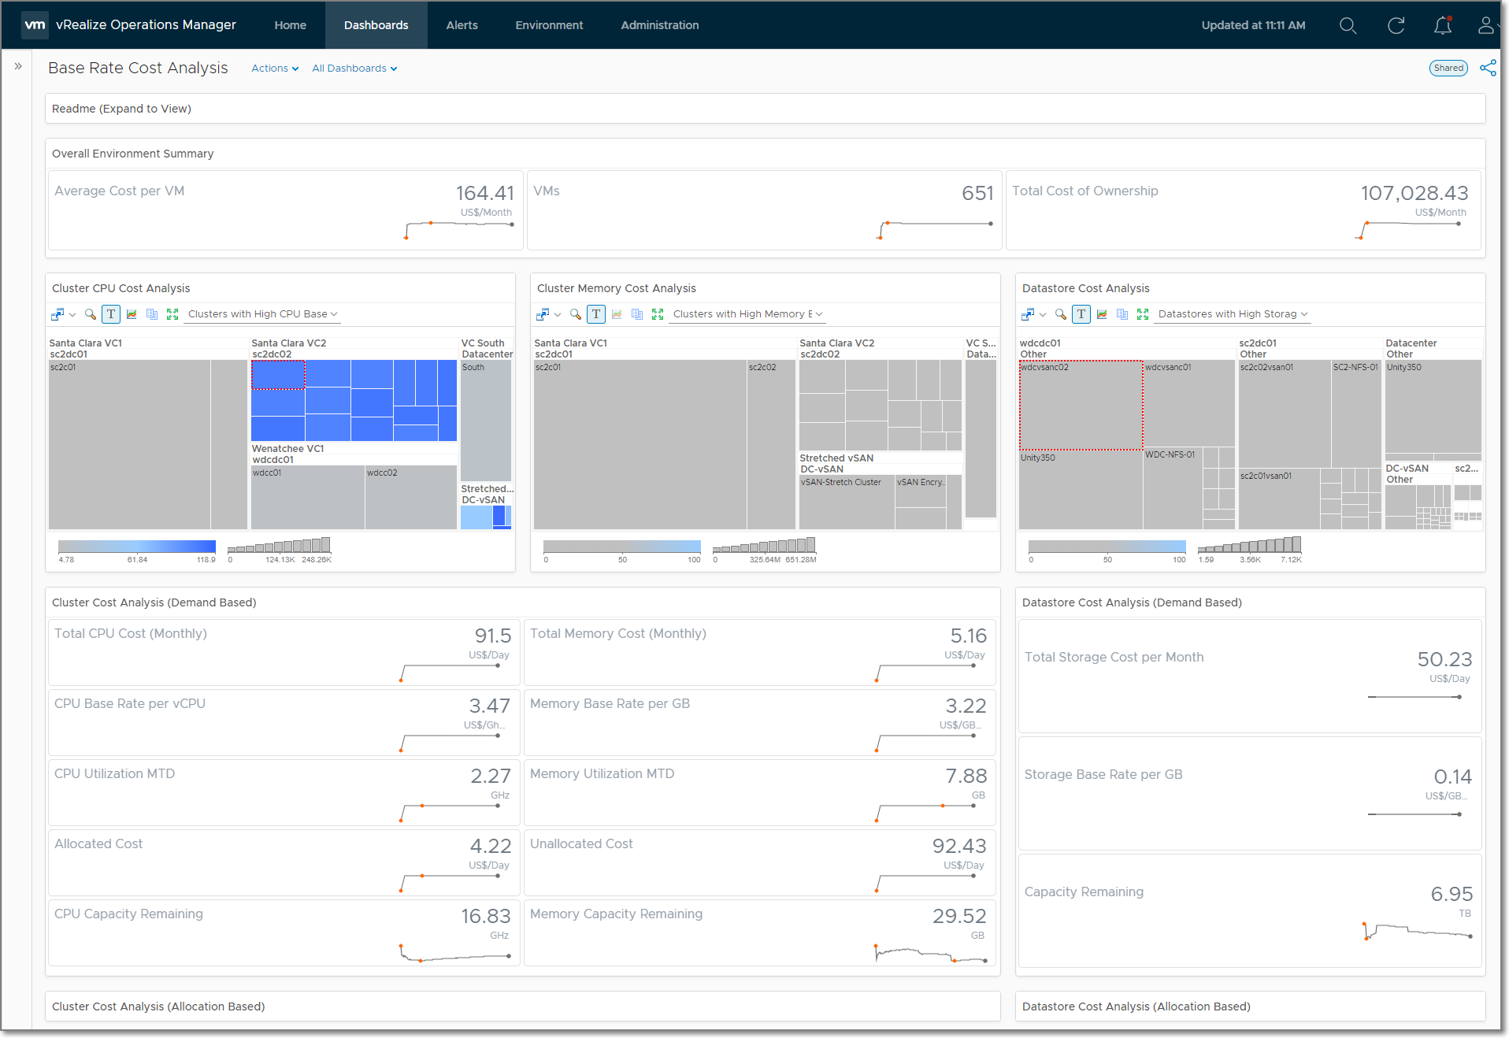Open dashboard navigation icon in Cluster Memory widget

[x=543, y=314]
